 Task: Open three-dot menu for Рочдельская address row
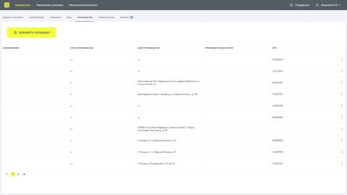342,164
